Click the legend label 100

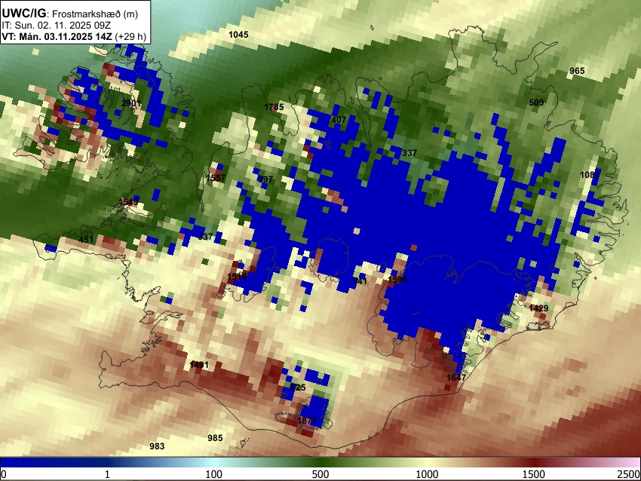[x=214, y=474]
